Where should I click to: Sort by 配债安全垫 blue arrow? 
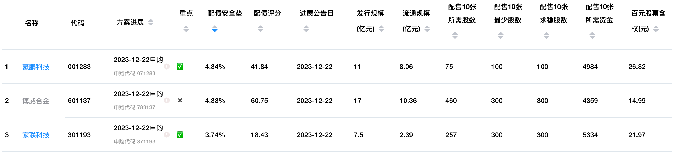[x=215, y=29]
